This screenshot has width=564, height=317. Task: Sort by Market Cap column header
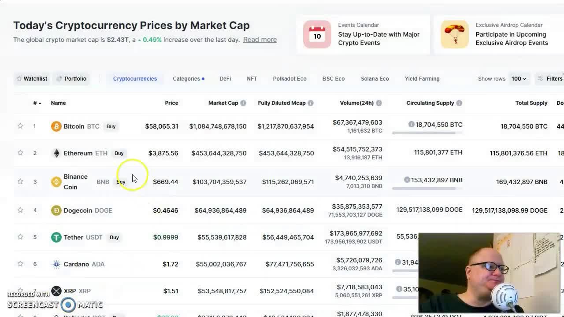point(223,103)
